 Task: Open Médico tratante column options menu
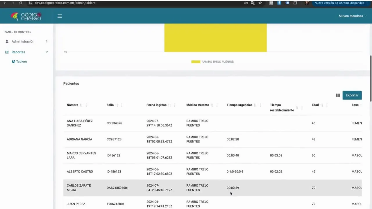[217, 105]
